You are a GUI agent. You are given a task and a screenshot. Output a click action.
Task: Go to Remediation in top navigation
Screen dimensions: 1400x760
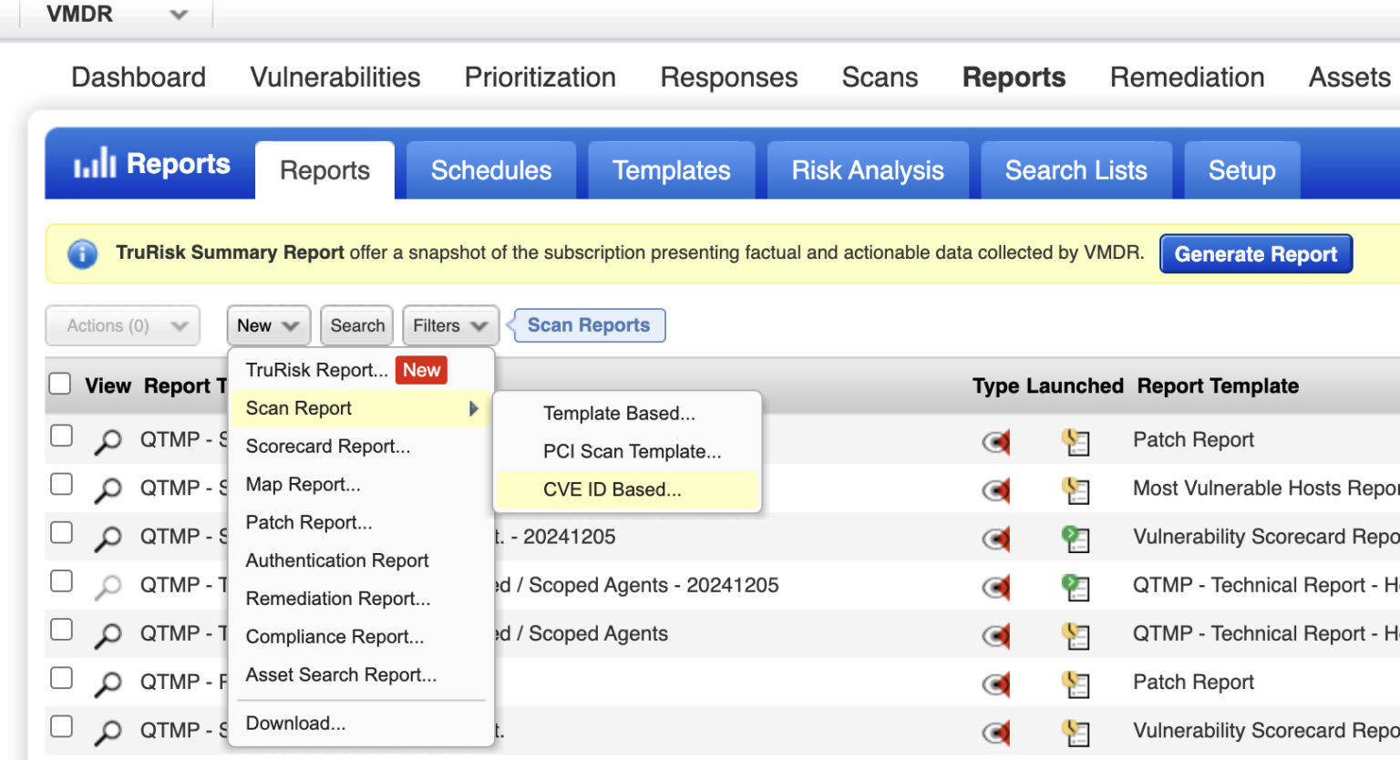pyautogui.click(x=1188, y=77)
